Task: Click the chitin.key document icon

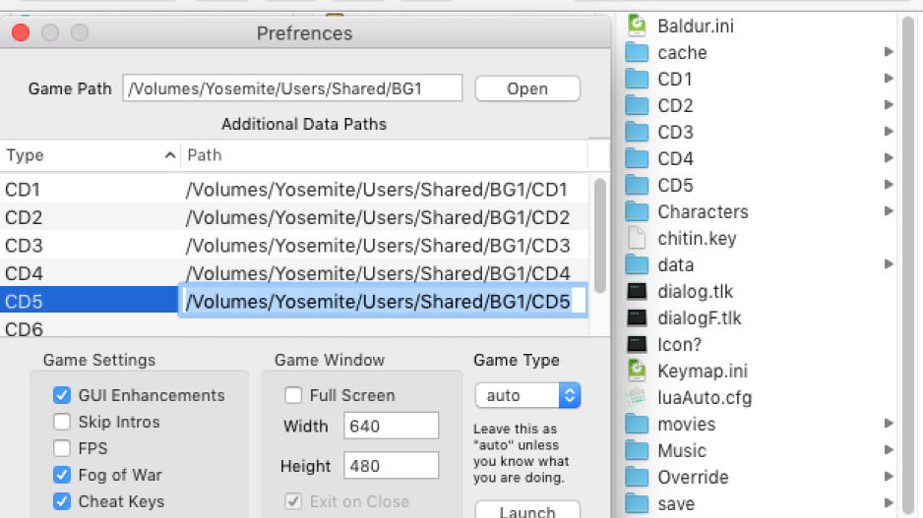Action: click(x=637, y=238)
